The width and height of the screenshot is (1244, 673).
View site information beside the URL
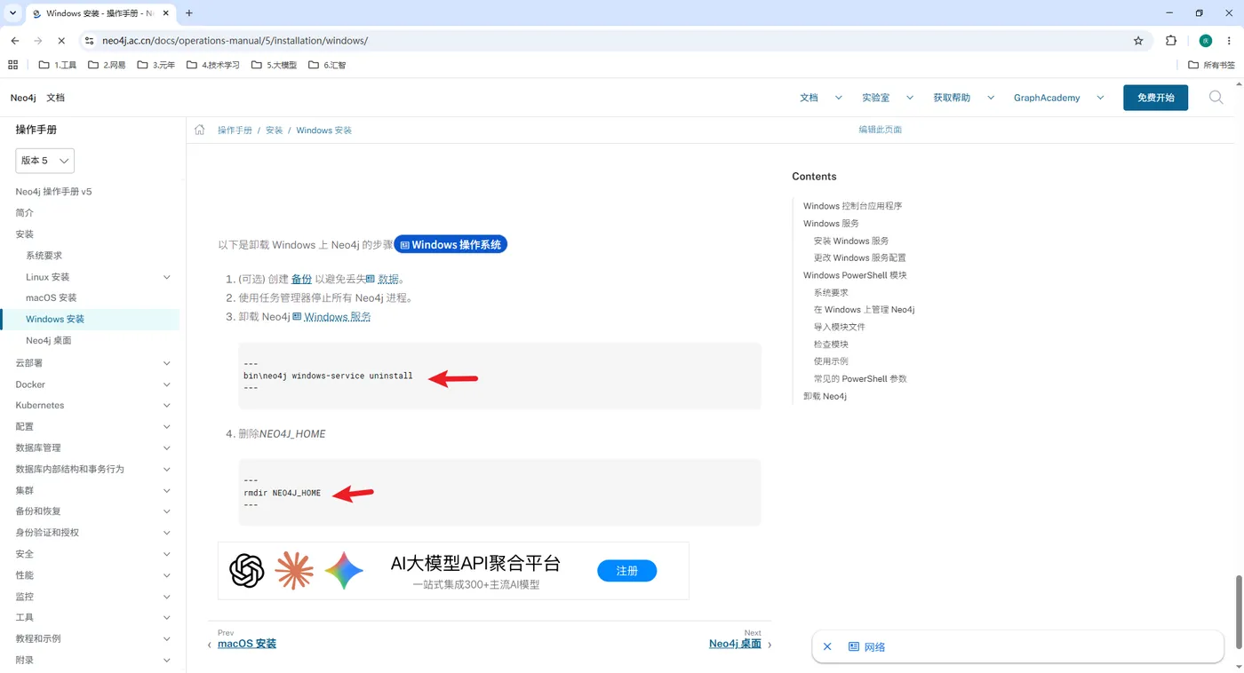tap(88, 41)
